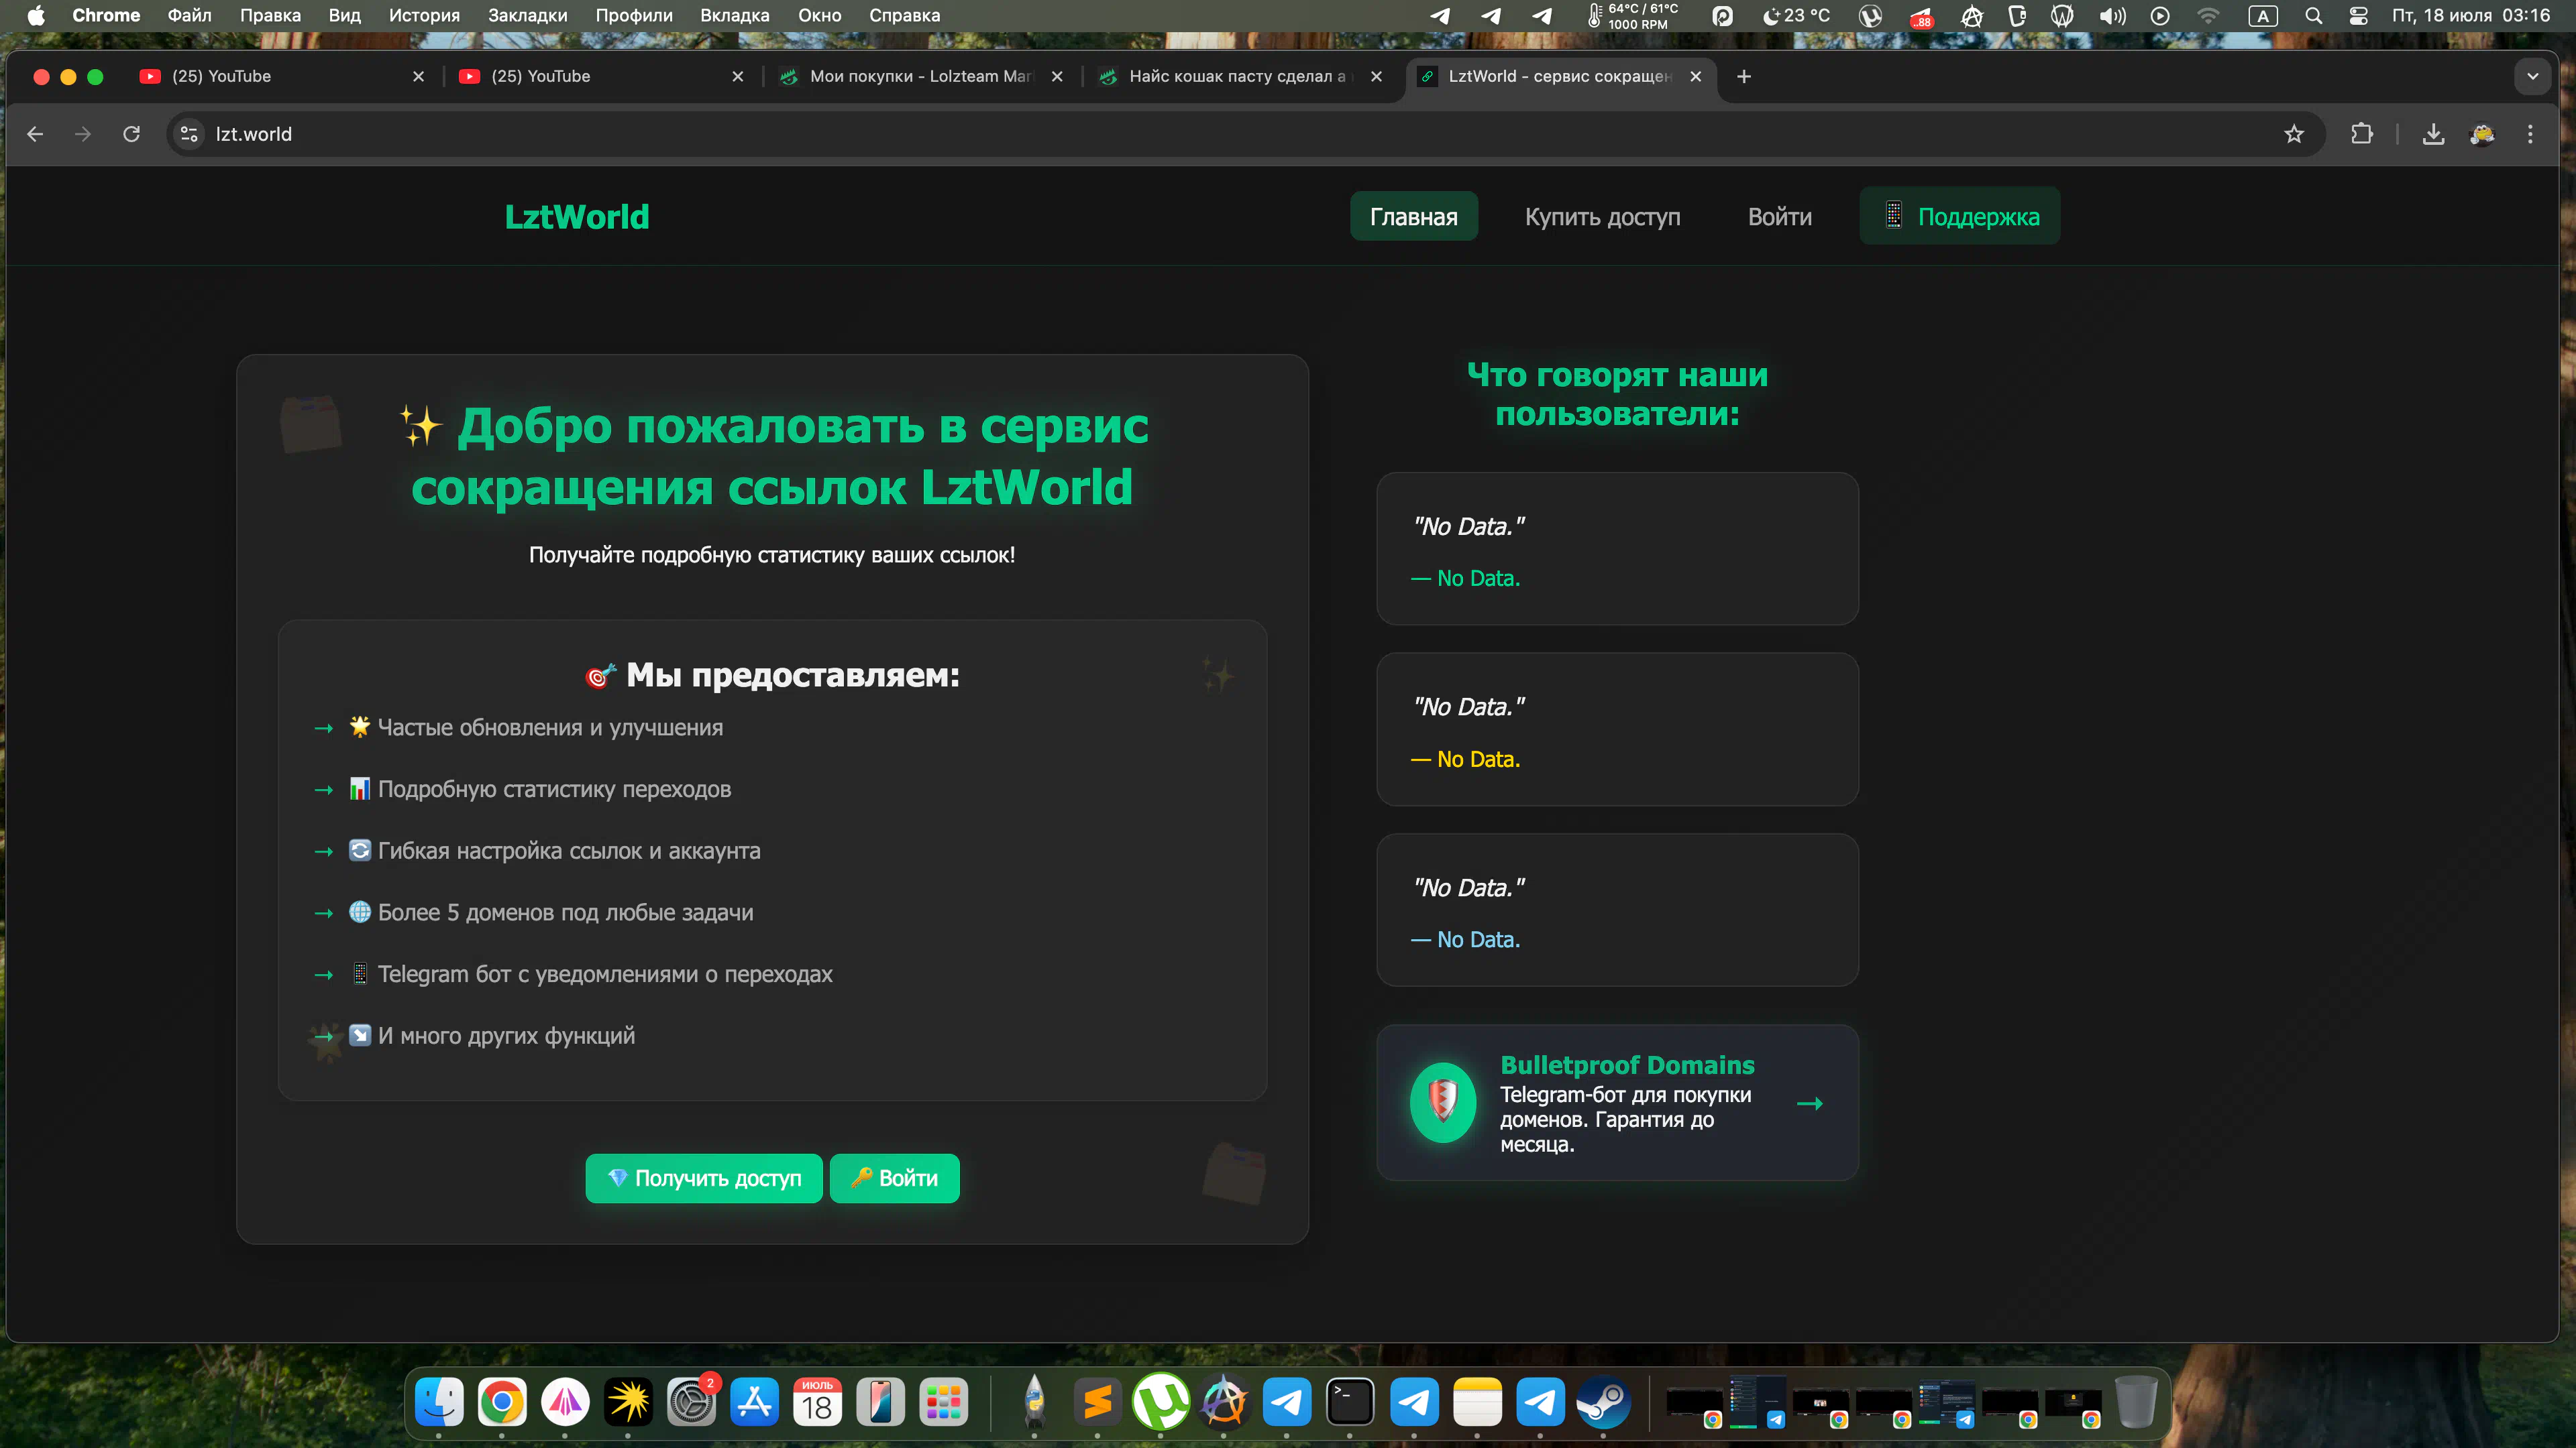Image resolution: width=2576 pixels, height=1448 pixels.
Task: Bookmark this page with the star icon
Action: click(2294, 134)
